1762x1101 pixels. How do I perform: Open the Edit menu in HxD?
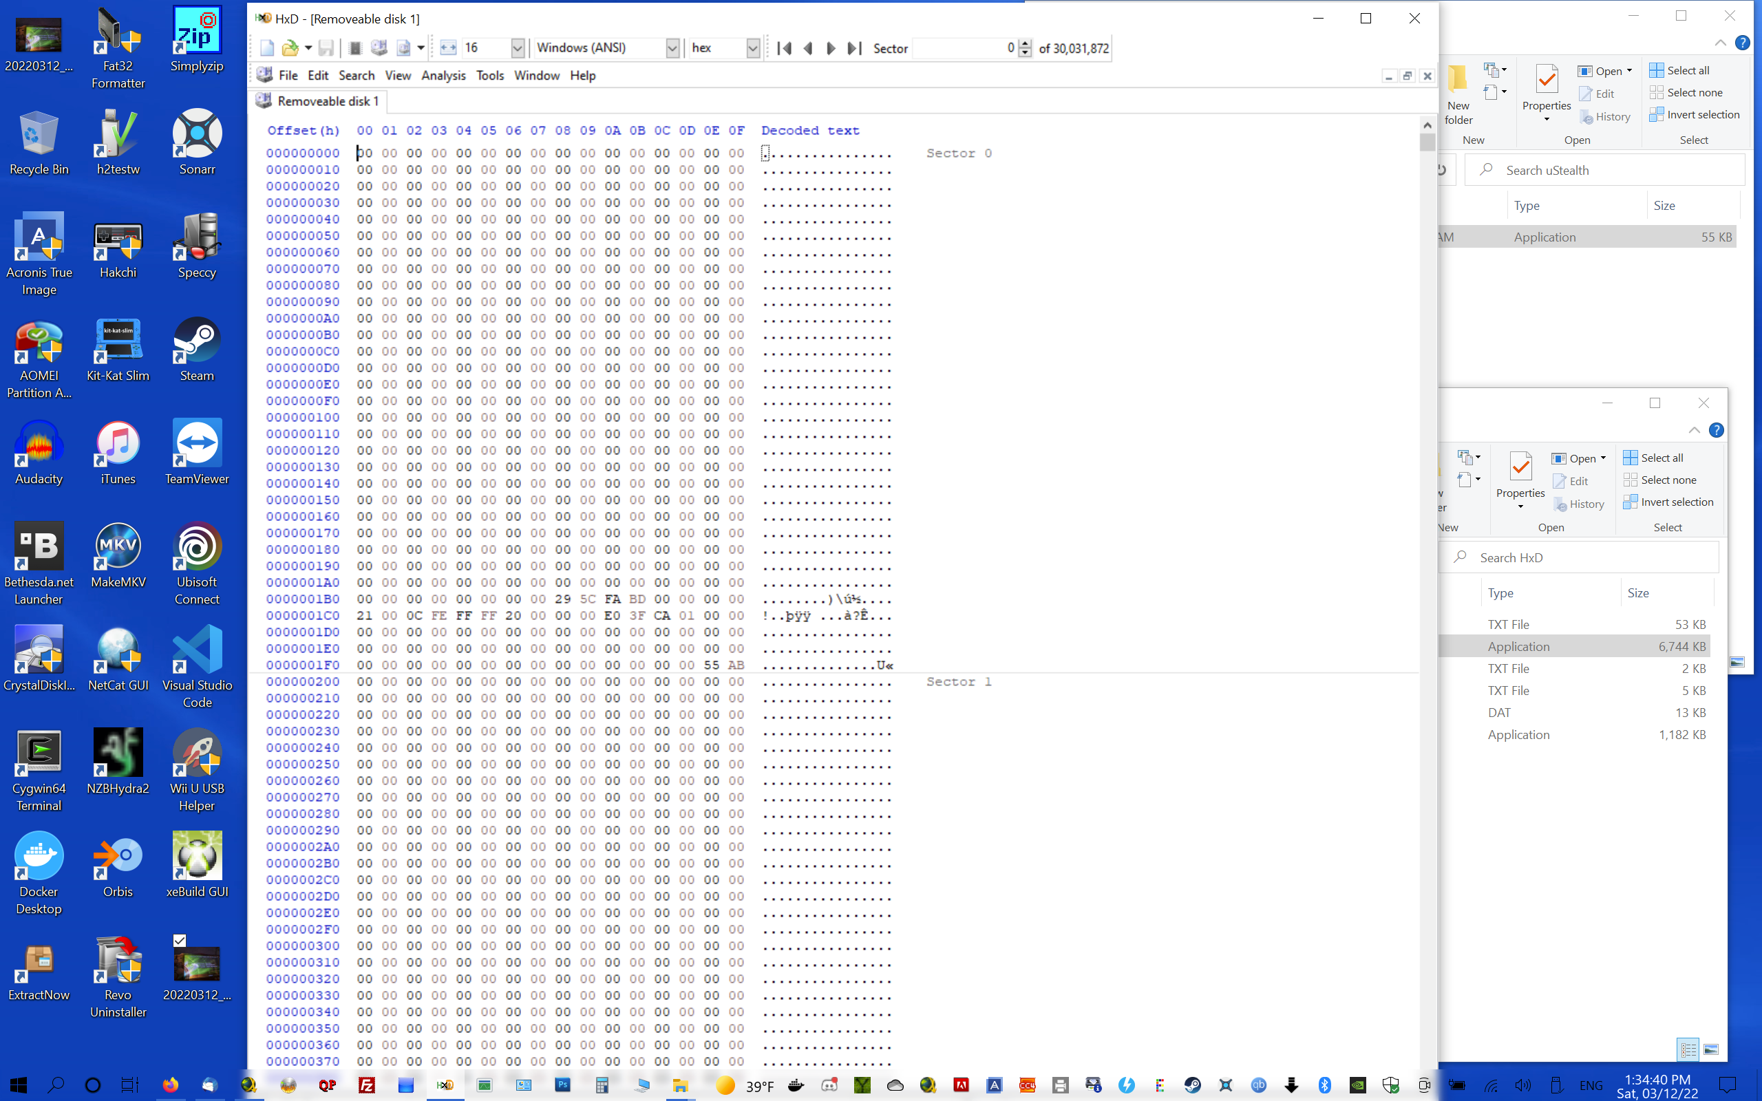317,75
